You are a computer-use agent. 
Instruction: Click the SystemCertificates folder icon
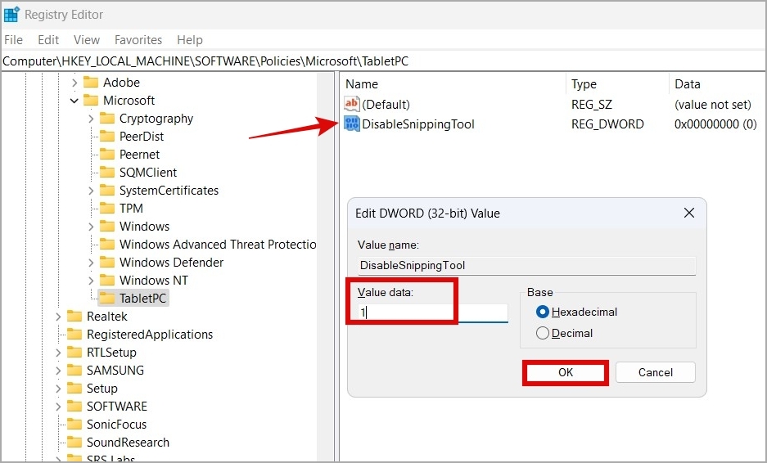106,190
